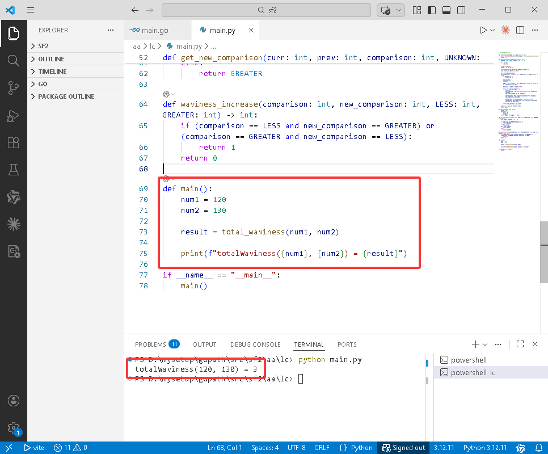Screen dimensions: 548x454
Task: Navigate forward with the right arrow
Action: (x=150, y=10)
